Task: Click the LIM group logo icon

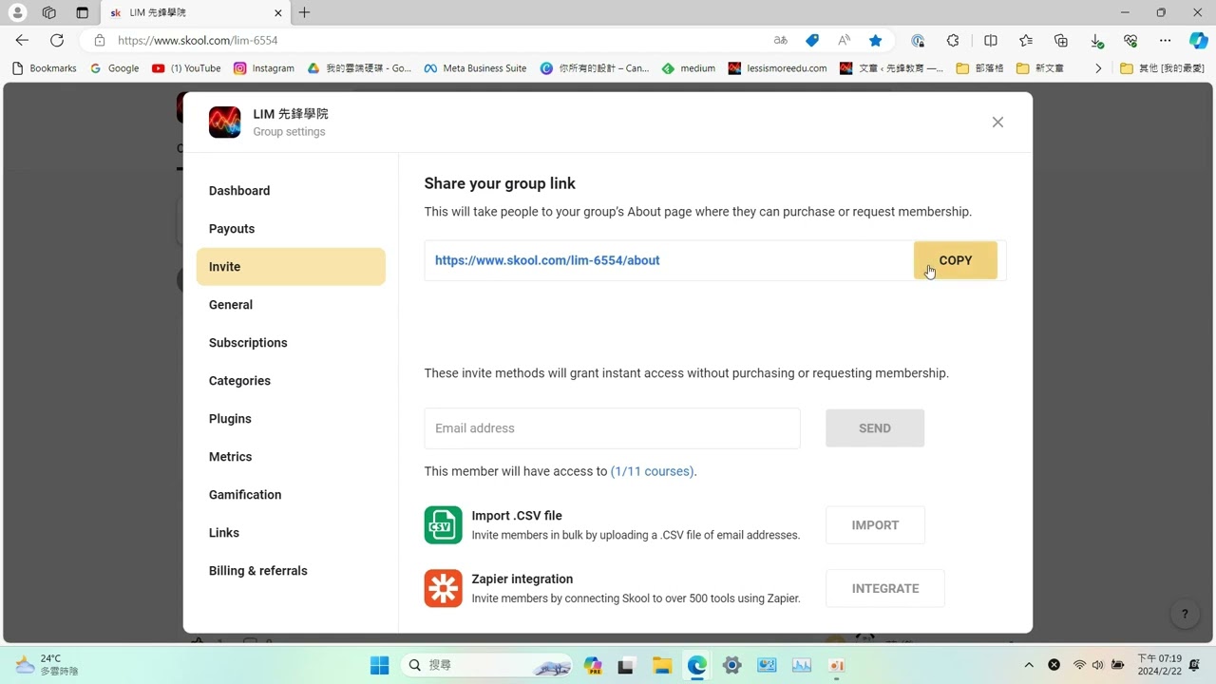Action: pos(225,123)
